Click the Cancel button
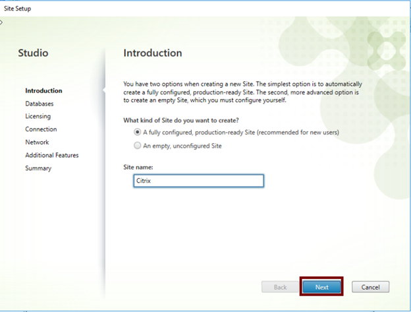The image size is (411, 312). [370, 287]
